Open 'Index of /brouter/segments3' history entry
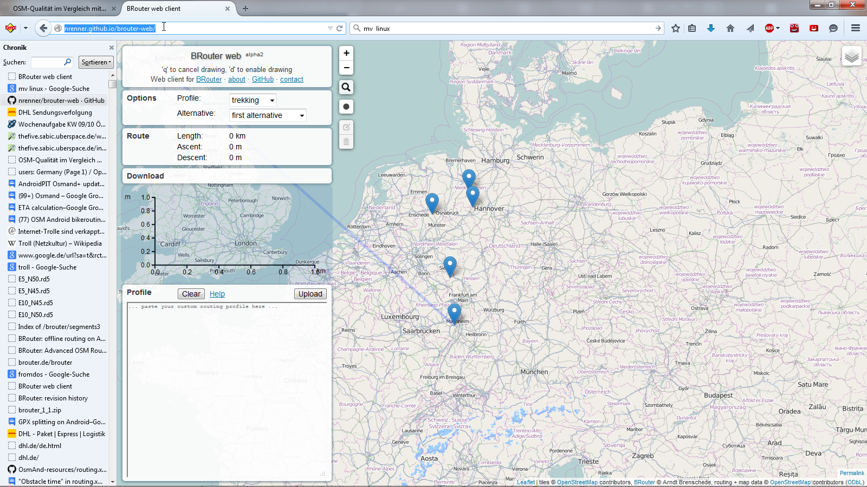The width and height of the screenshot is (867, 487). [56, 327]
